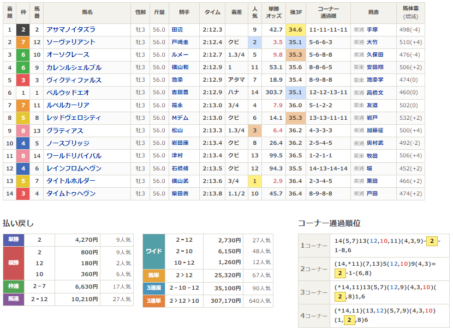Click jockey name ルメール
The width and height of the screenshot is (453, 330).
[x=180, y=55]
